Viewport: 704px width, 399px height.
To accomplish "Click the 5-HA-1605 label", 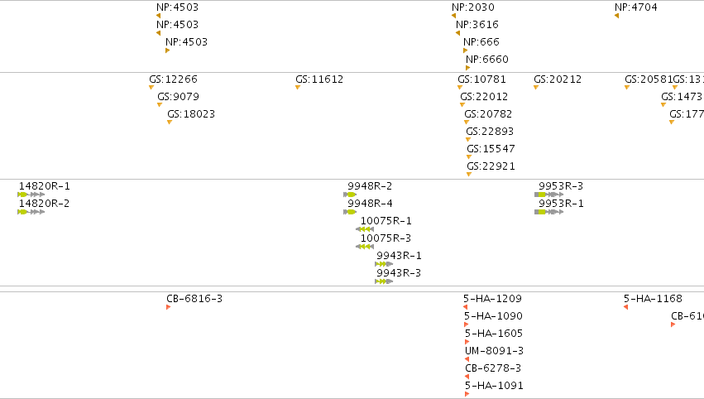I will (x=494, y=334).
